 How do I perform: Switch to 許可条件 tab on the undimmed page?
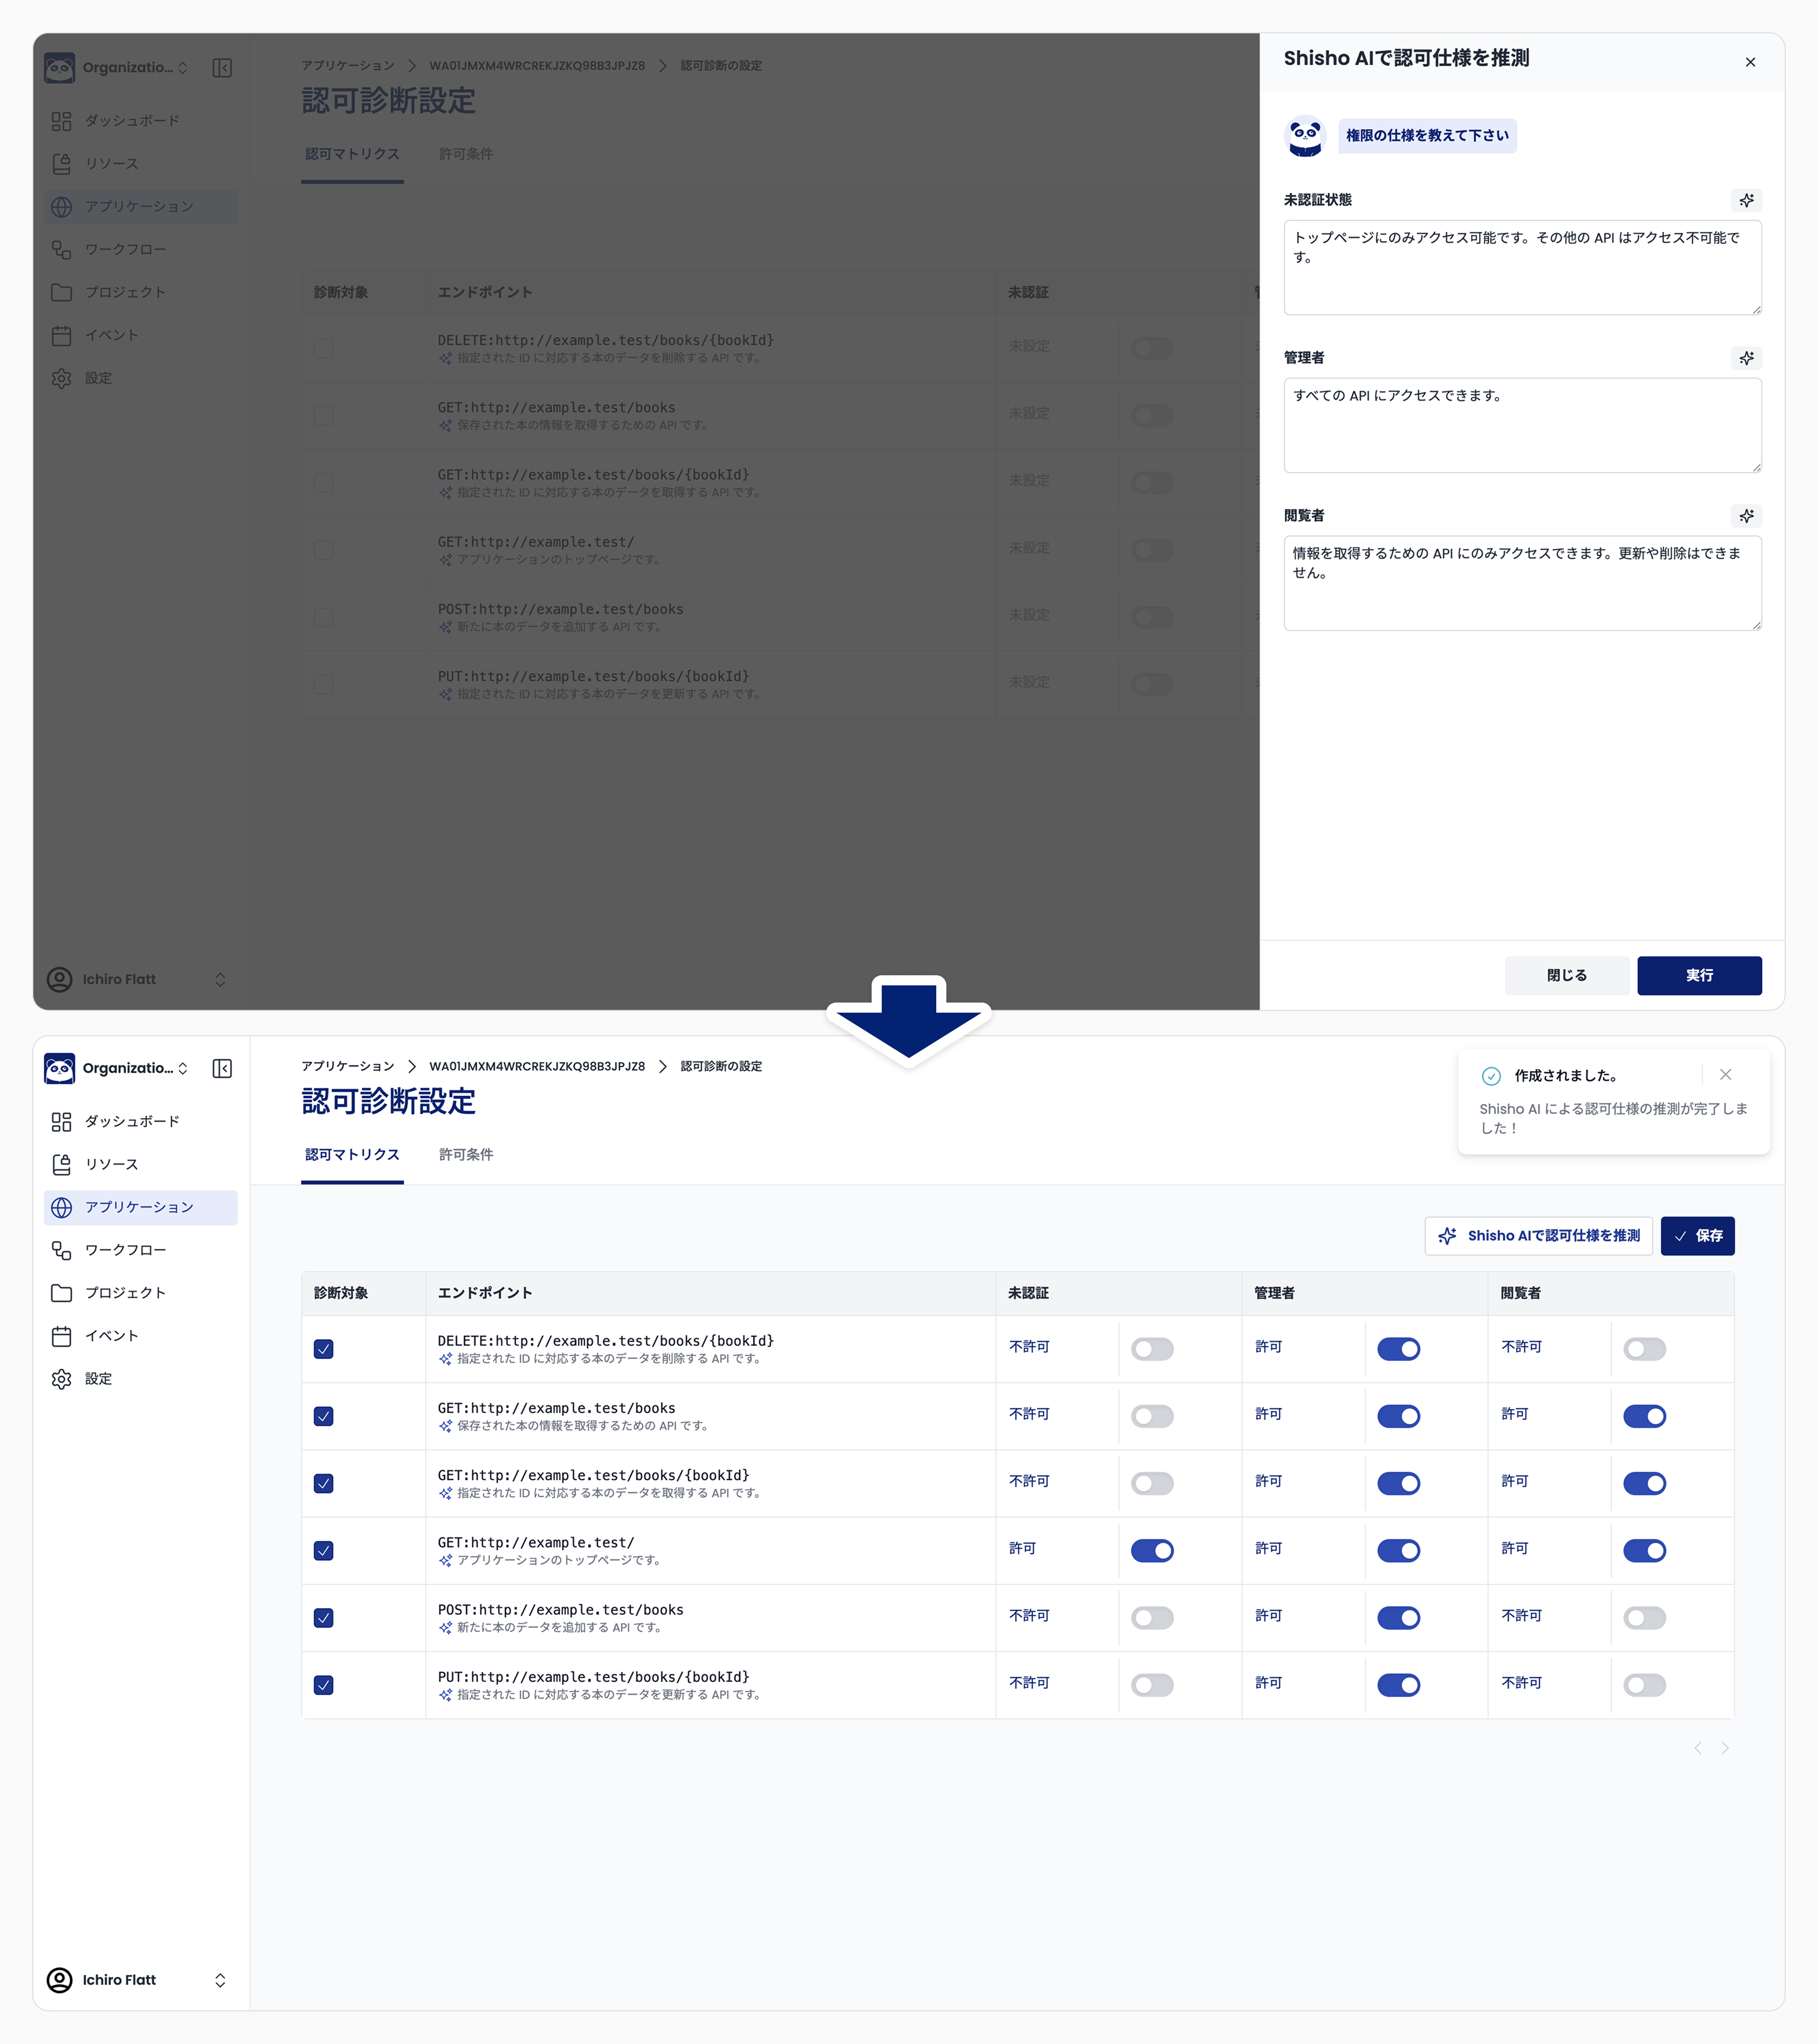[x=466, y=1155]
